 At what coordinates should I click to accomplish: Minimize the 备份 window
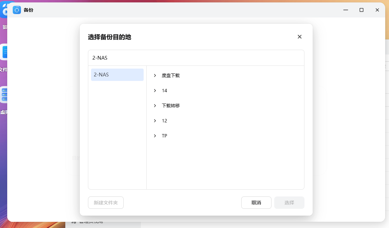[346, 10]
